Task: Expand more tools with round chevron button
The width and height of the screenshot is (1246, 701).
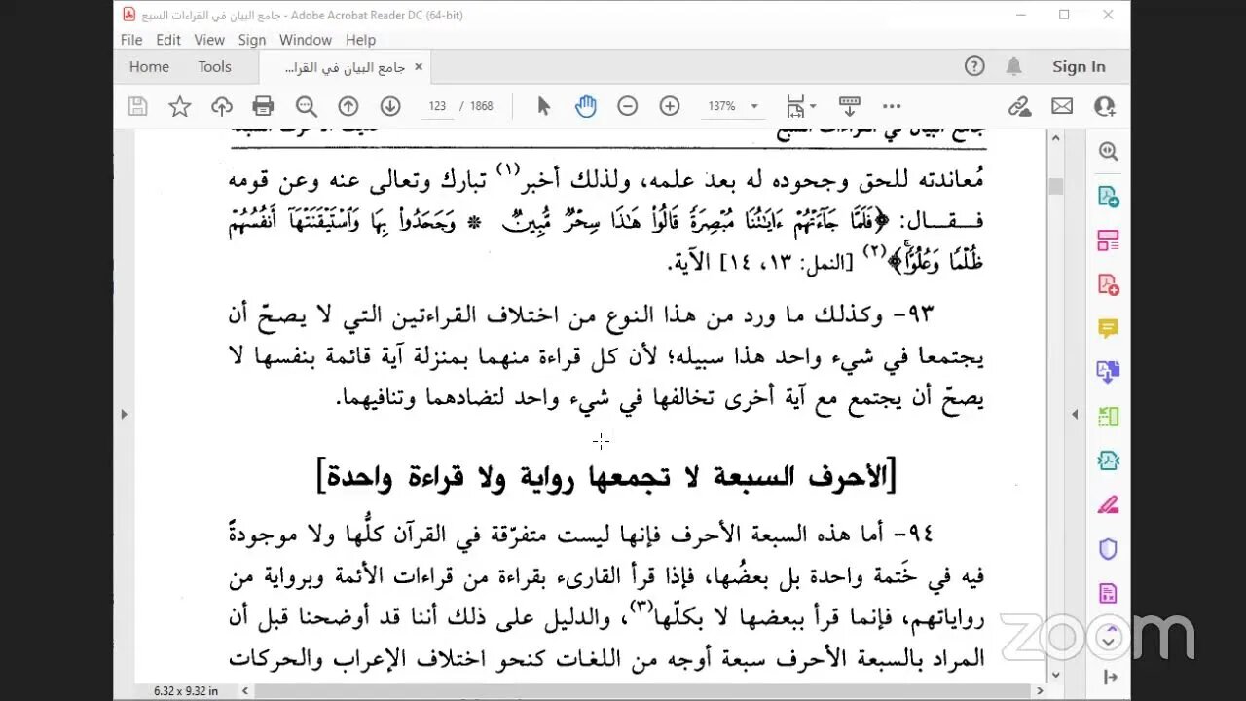Action: pyautogui.click(x=1108, y=639)
